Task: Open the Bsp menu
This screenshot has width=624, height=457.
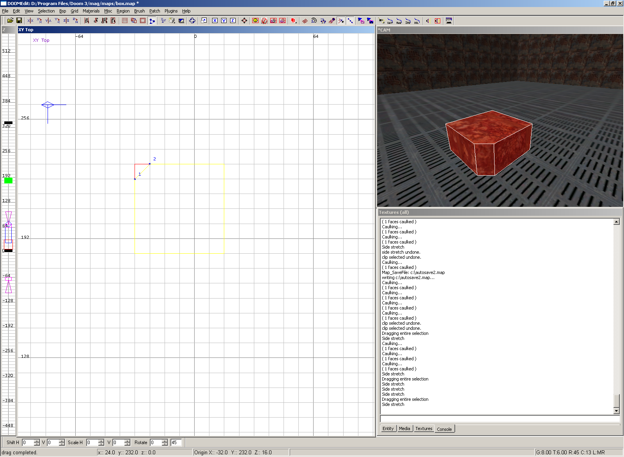Action: click(63, 11)
